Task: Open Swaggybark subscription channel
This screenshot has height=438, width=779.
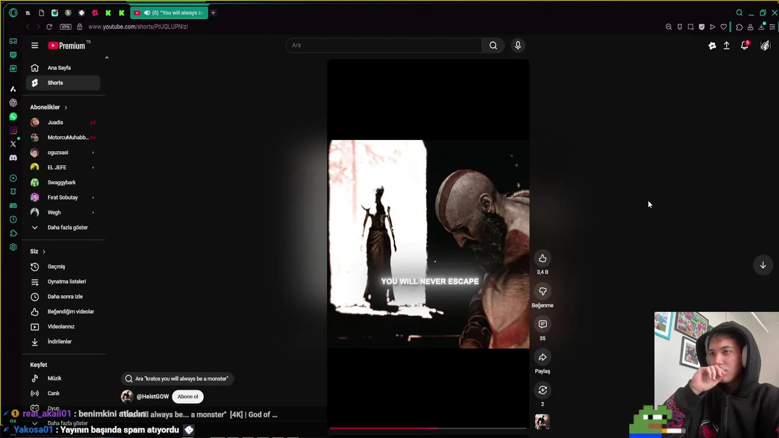Action: coord(63,182)
